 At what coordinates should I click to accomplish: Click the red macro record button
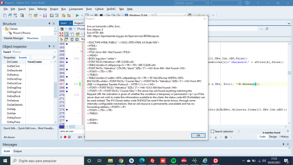[x=65, y=137]
